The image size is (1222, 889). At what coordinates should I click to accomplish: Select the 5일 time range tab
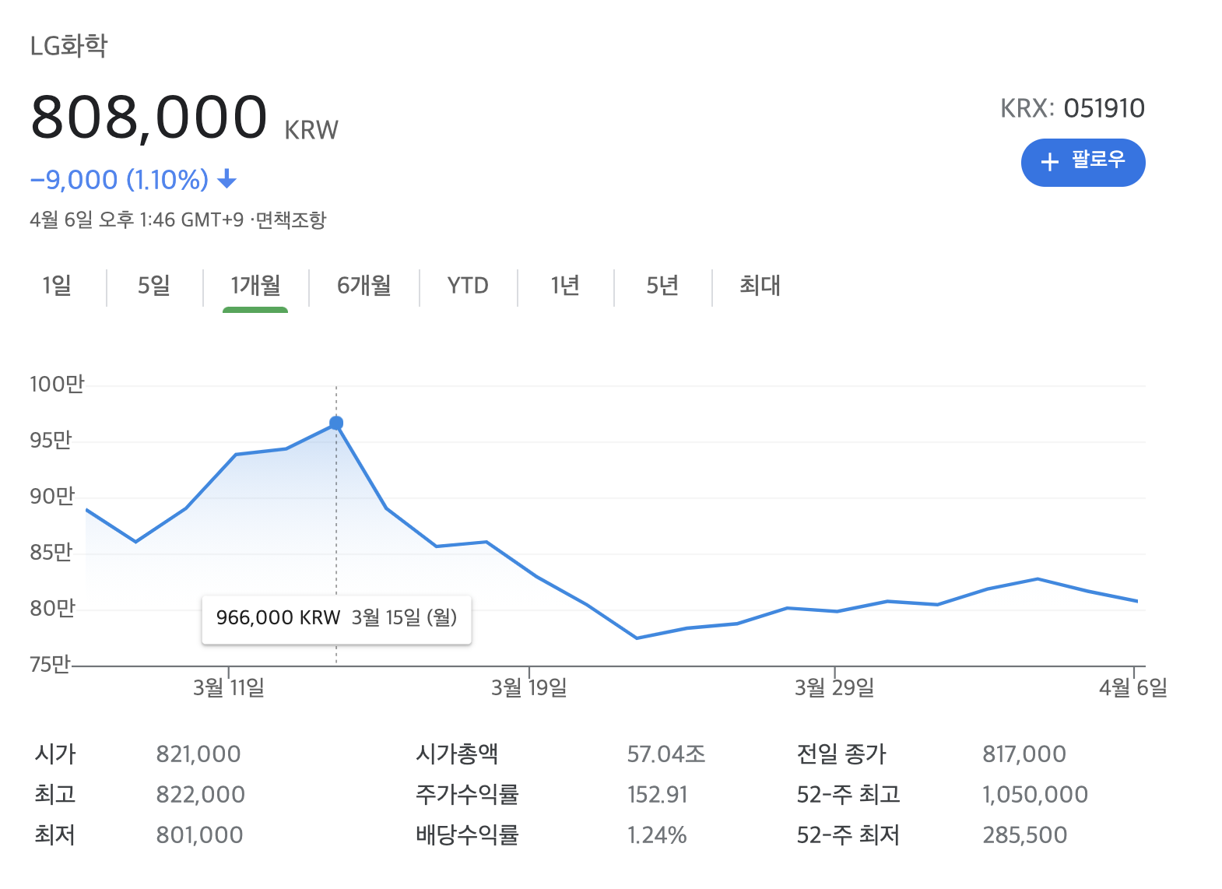click(154, 286)
